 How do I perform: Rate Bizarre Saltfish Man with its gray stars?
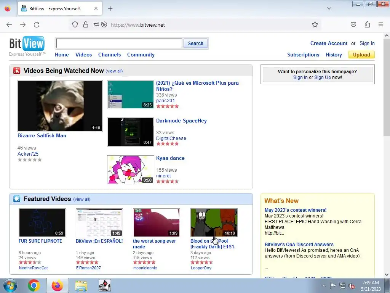point(30,160)
